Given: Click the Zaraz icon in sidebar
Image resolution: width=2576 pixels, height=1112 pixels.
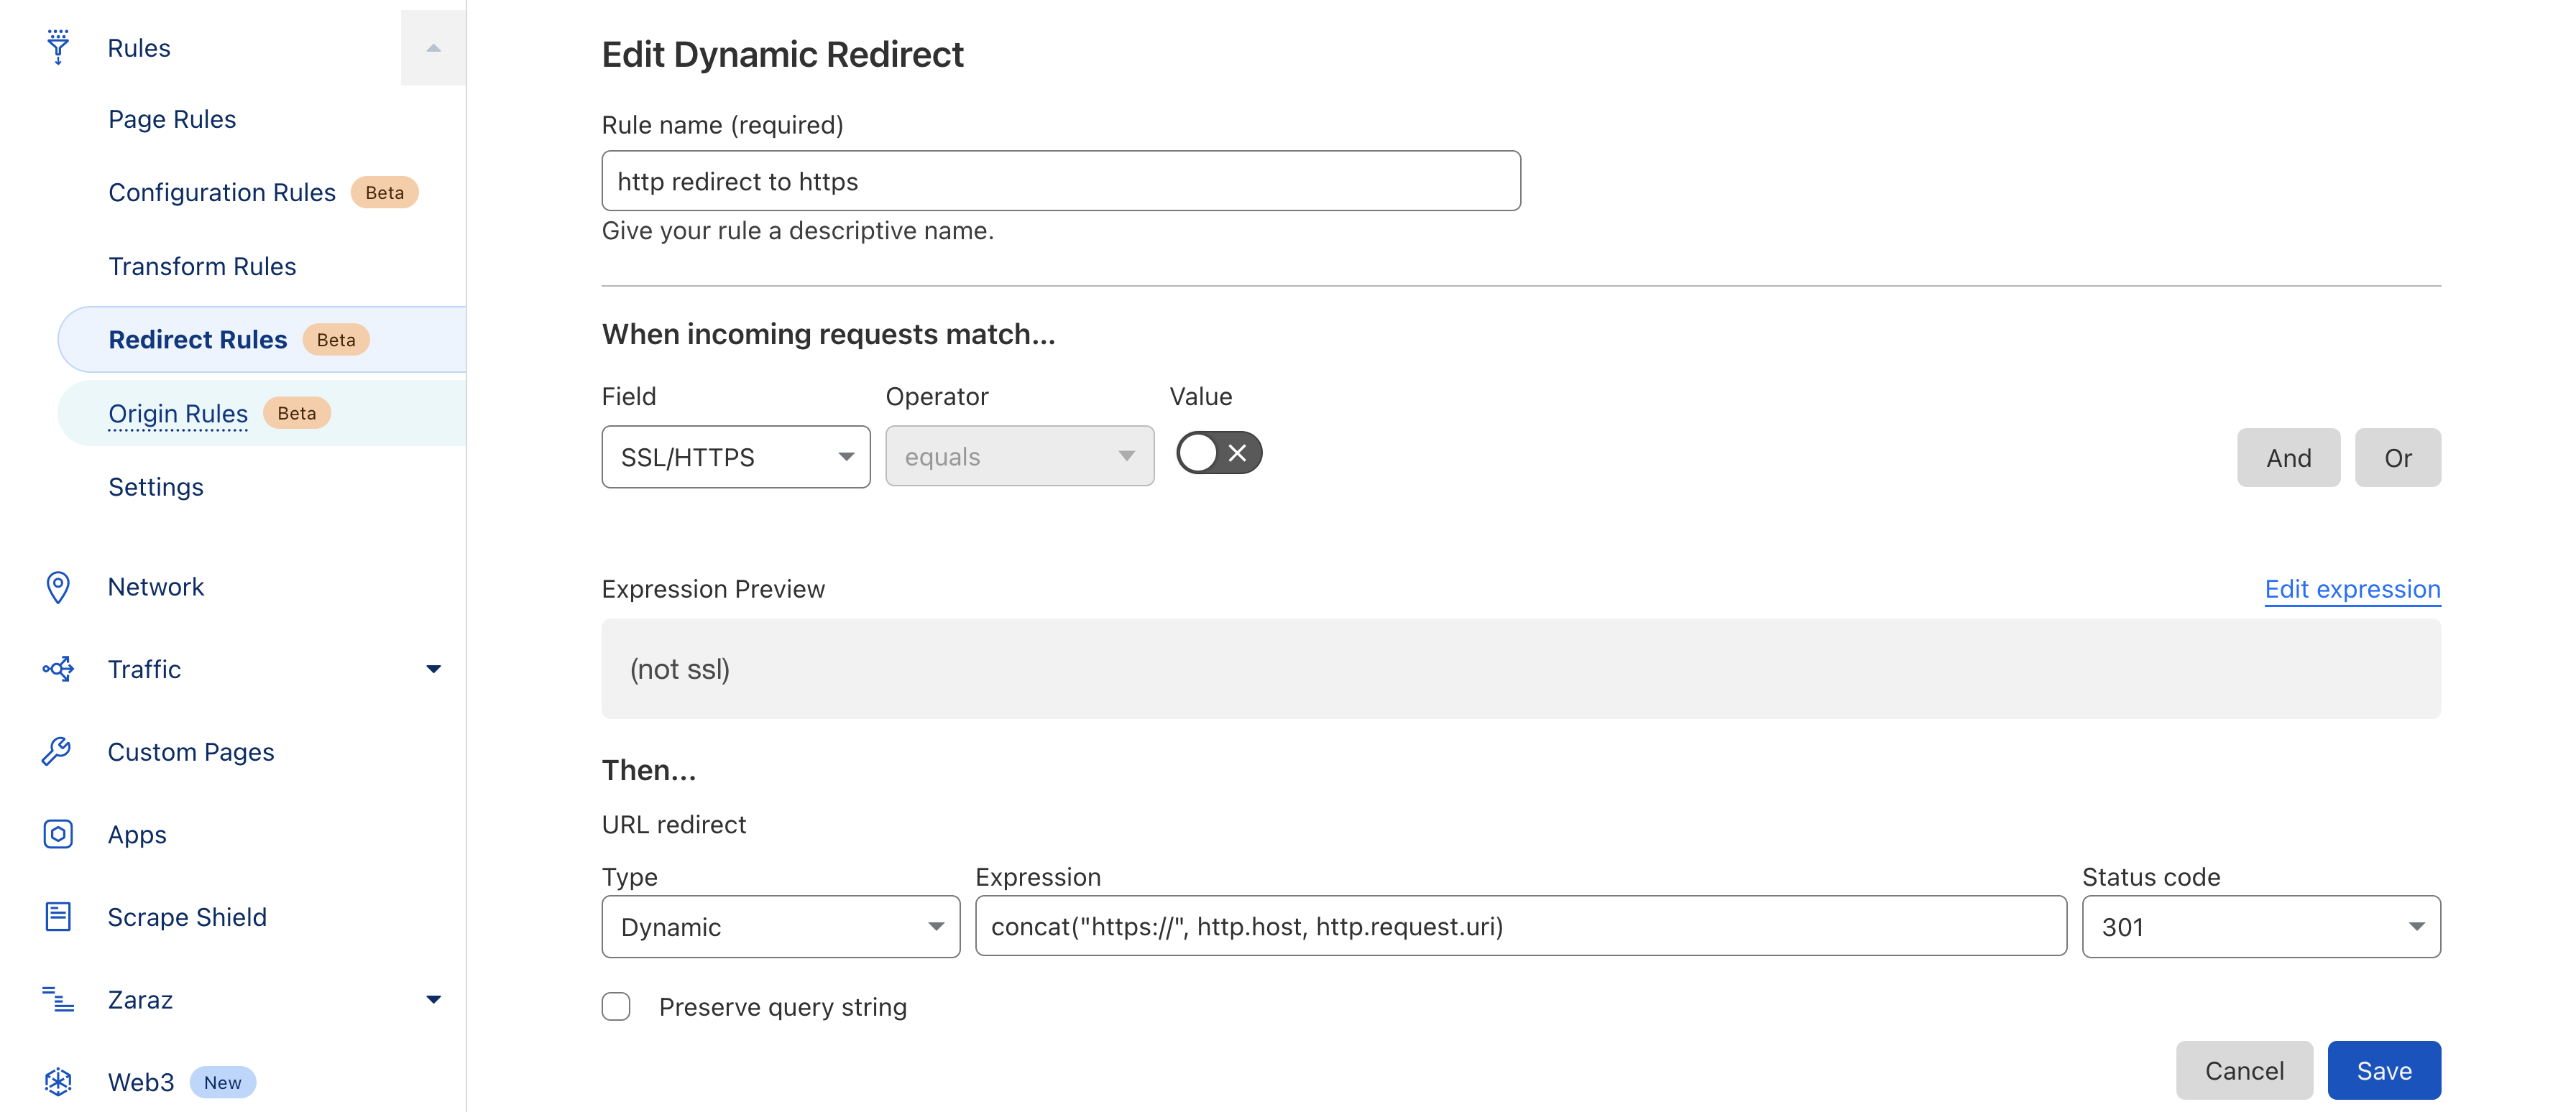Looking at the screenshot, I should [x=58, y=998].
